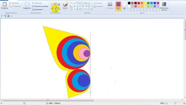Select the Pencil tool
Image resolution: width=186 pixels, height=105 pixels.
[52, 4]
